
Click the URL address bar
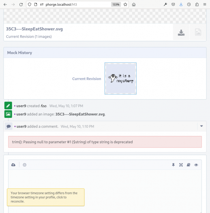click(77, 4)
